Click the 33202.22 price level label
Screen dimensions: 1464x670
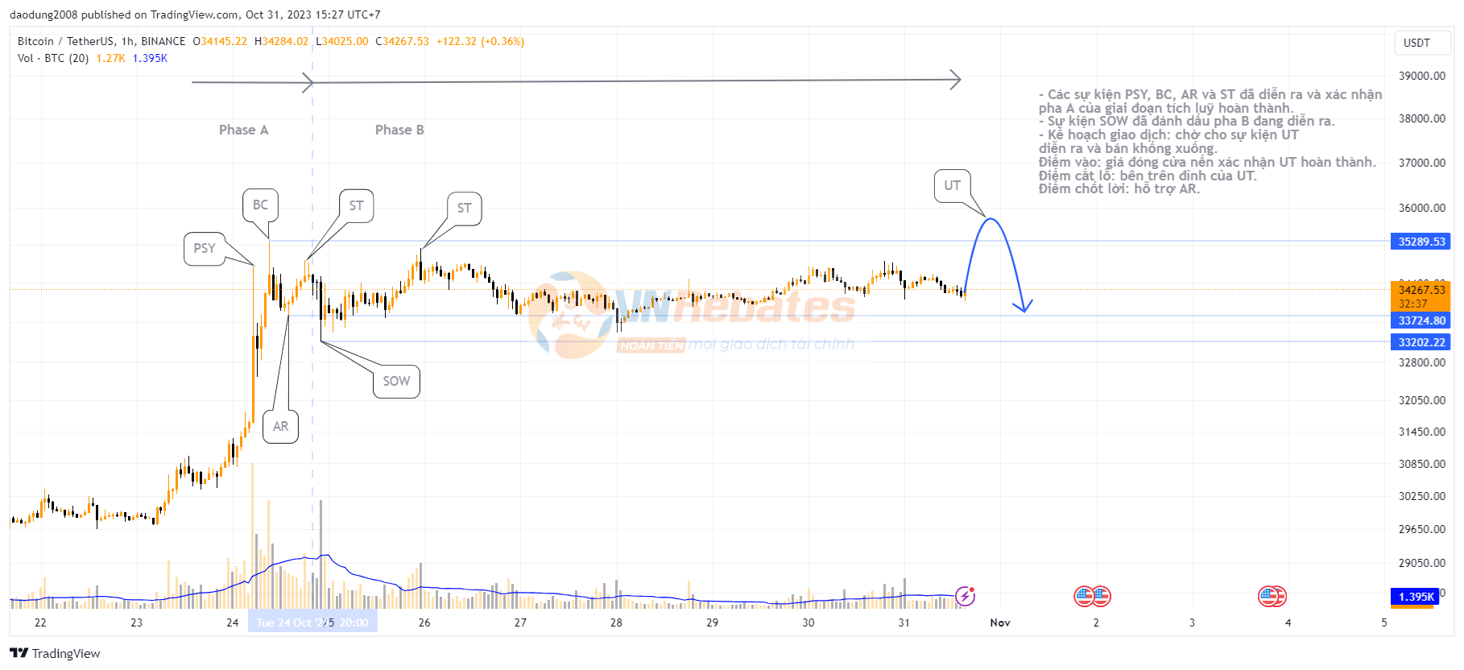[x=1421, y=342]
